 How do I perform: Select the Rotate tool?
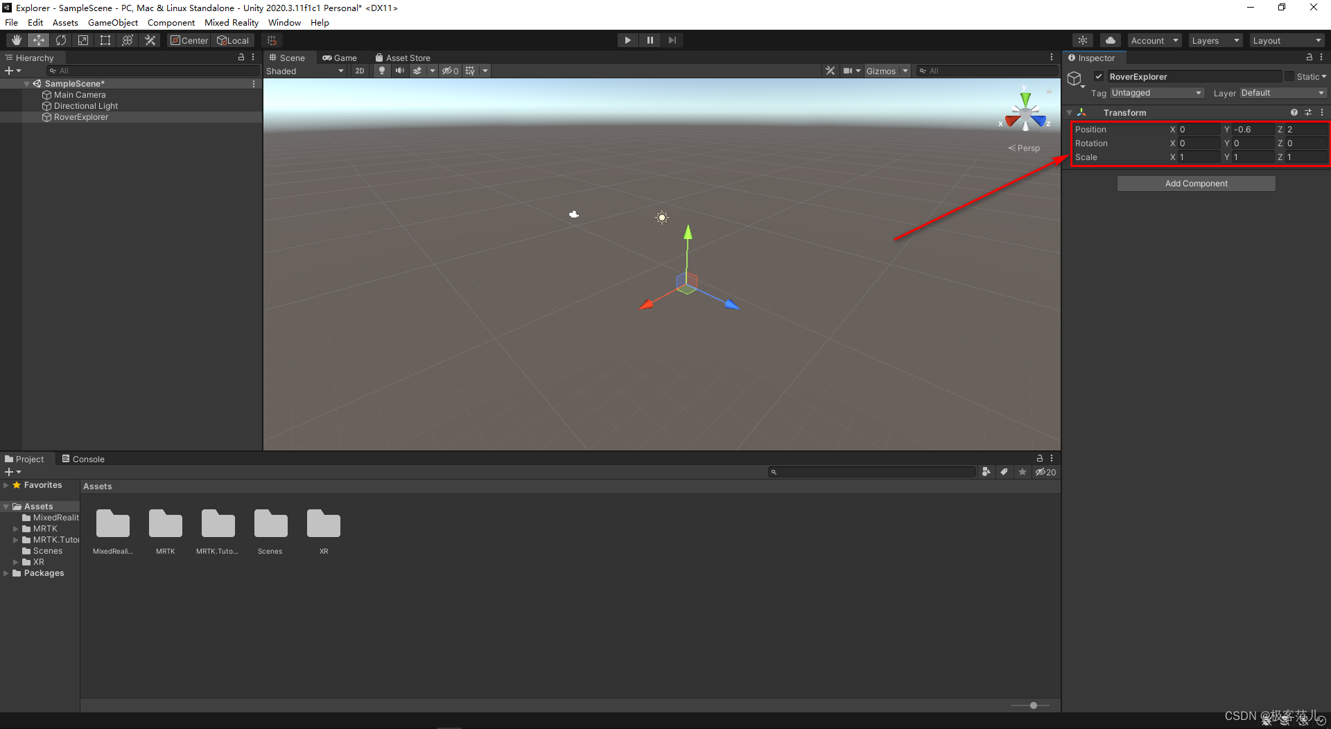click(61, 40)
